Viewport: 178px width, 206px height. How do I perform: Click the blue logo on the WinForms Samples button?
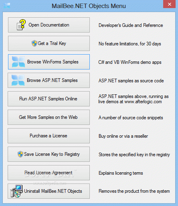(x=18, y=62)
